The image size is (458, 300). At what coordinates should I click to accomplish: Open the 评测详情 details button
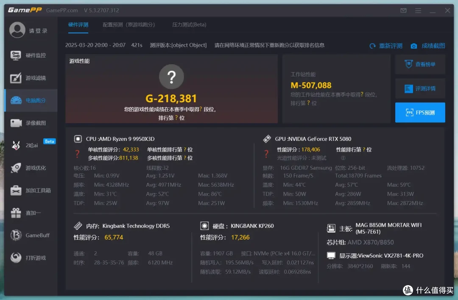[420, 88]
